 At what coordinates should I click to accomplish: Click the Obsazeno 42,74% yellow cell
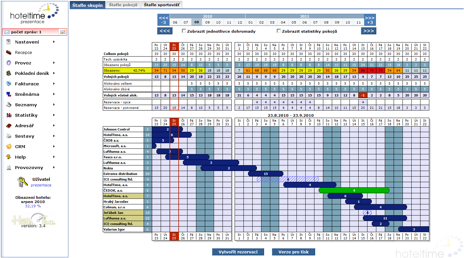[x=127, y=70]
